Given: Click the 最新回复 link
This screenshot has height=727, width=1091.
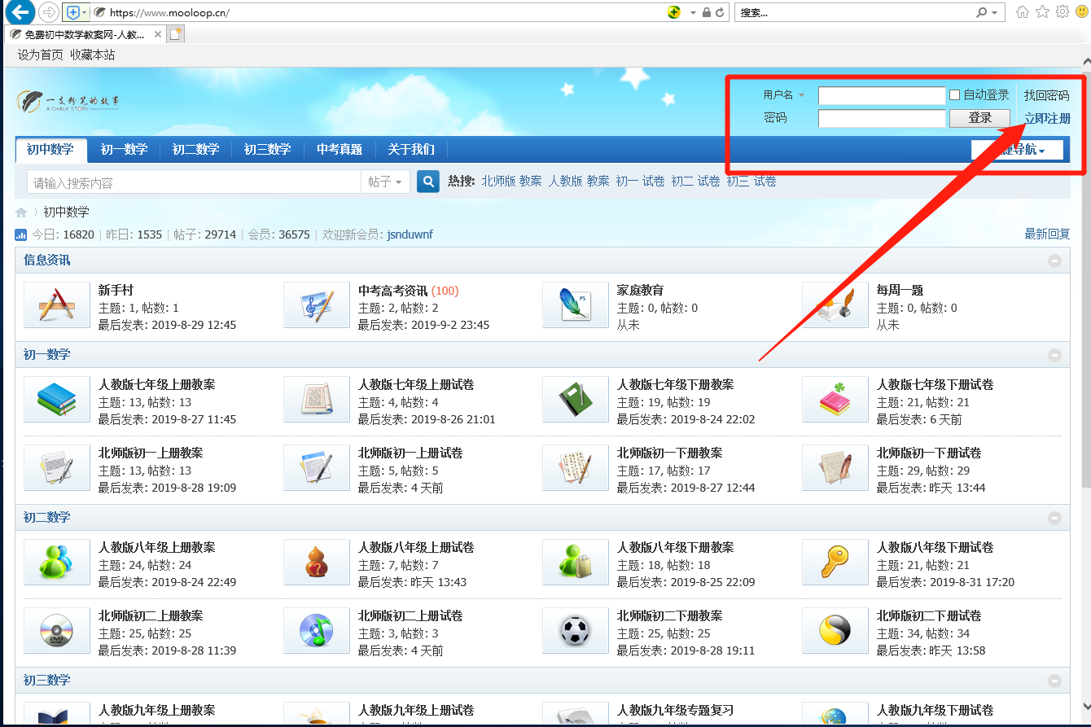Looking at the screenshot, I should coord(1047,234).
